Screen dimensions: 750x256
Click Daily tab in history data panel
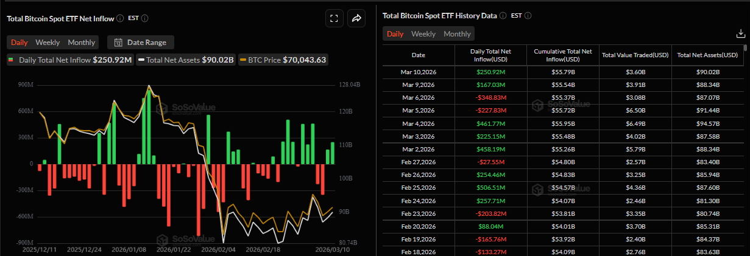[x=395, y=34]
